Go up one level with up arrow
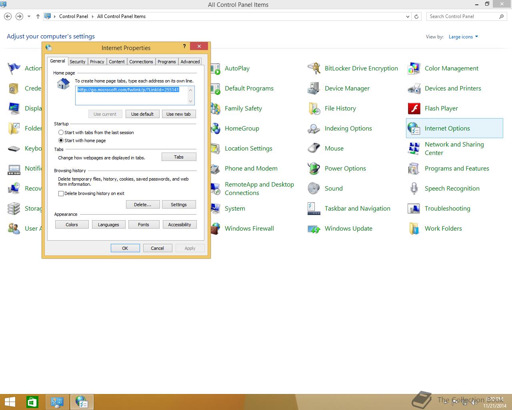Viewport: 512px width, 410px height. point(38,16)
